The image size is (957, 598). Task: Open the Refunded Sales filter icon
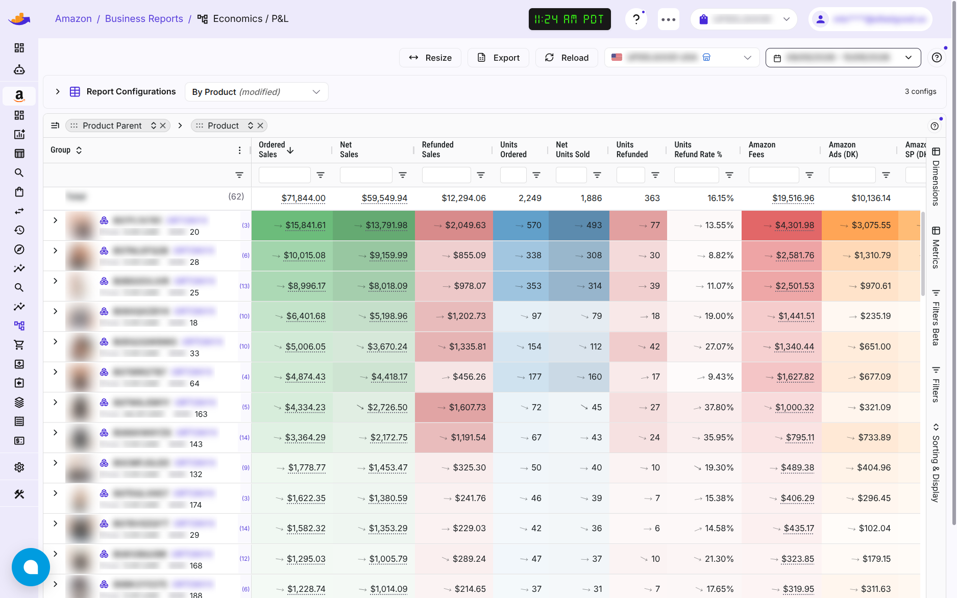coord(481,175)
